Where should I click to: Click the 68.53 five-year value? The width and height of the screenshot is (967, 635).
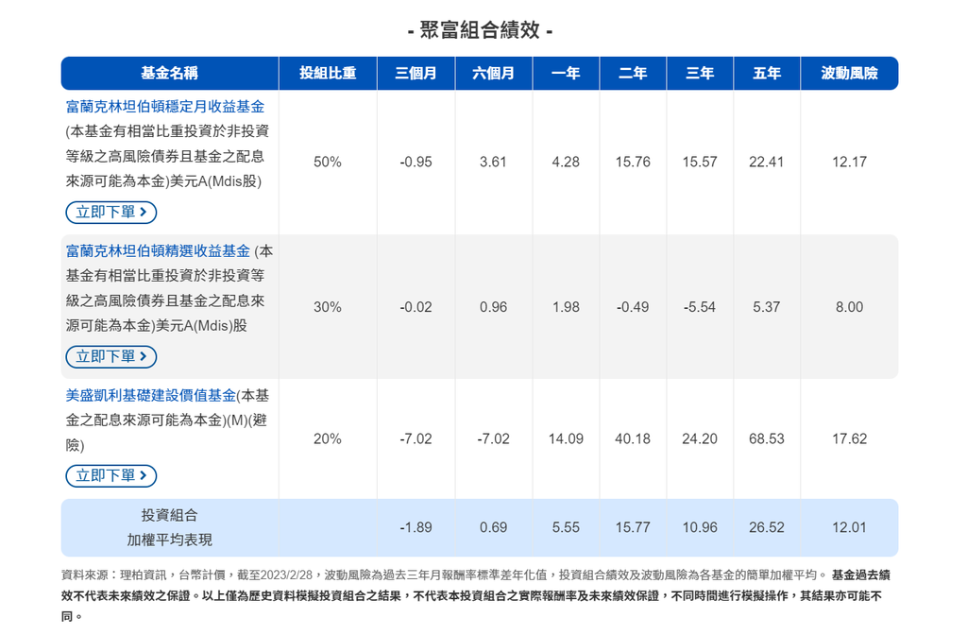767,439
